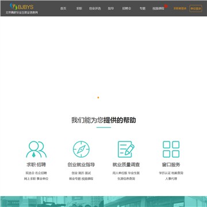Click the 用人单位版 link

(x=120, y=173)
